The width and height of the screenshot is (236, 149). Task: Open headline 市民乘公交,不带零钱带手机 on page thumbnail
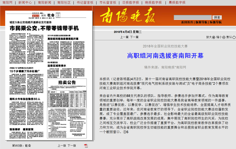click(44, 28)
